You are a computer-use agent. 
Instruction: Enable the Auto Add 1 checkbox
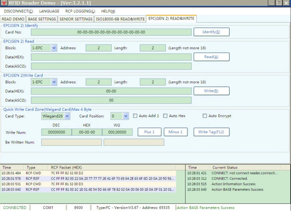(x=135, y=116)
